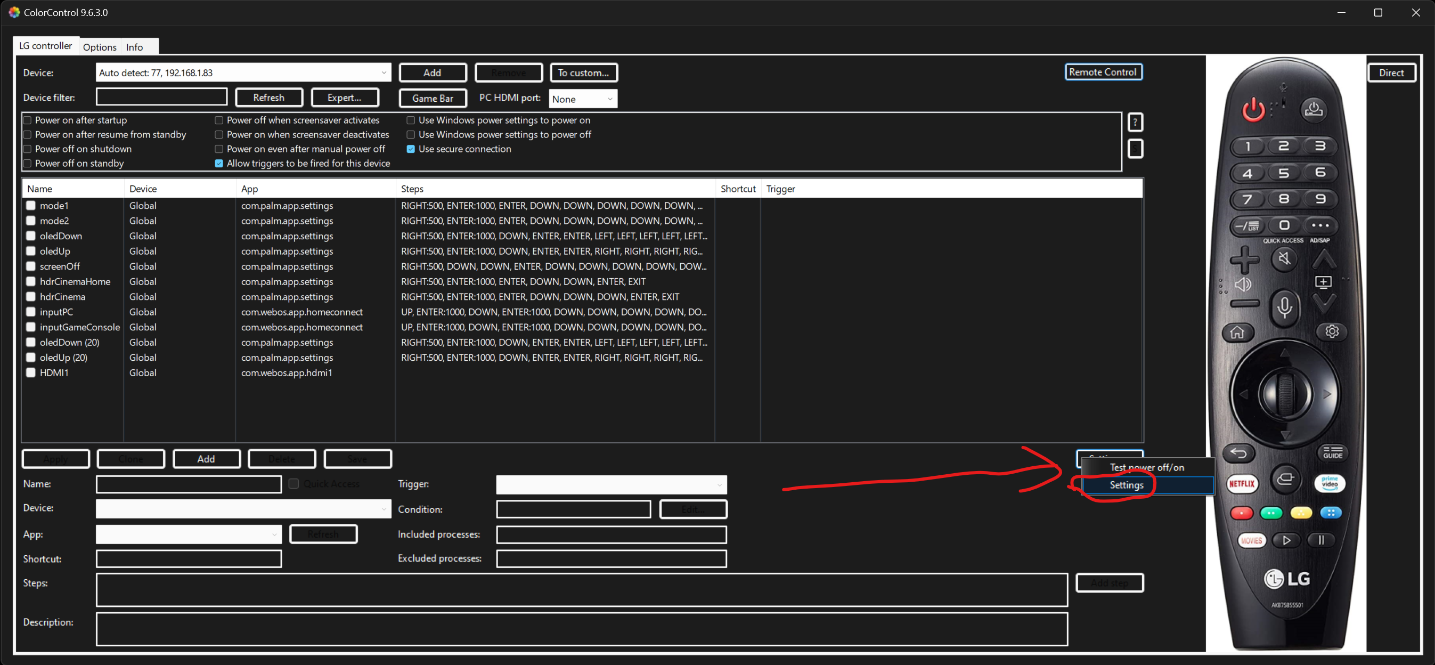Tick the oledDown preset checkbox

[x=31, y=236]
